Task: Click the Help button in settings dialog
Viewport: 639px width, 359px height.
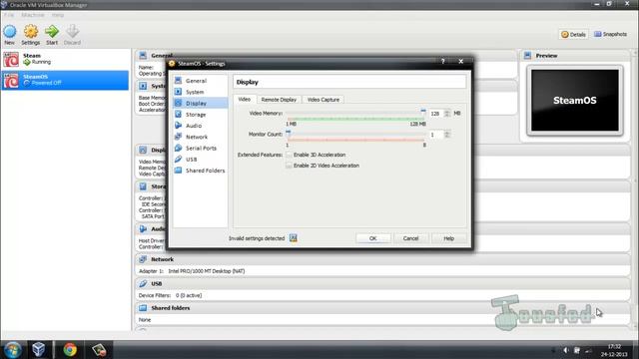Action: point(448,238)
